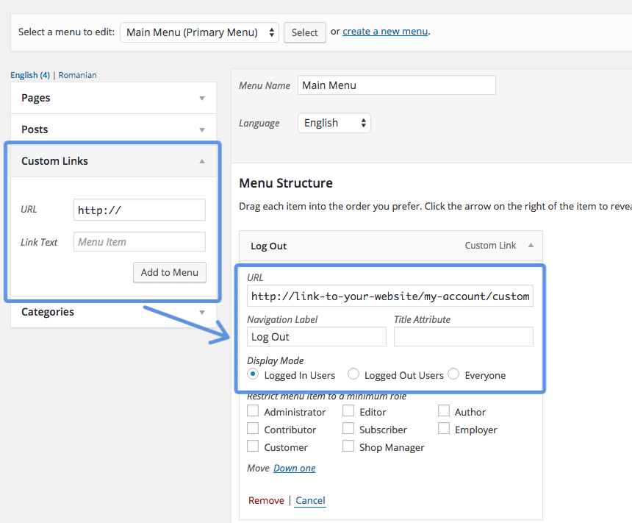
Task: Enable the Editor role restriction
Action: pyautogui.click(x=348, y=411)
